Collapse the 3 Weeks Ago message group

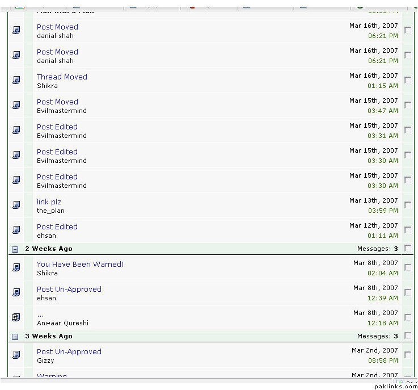coord(15,337)
